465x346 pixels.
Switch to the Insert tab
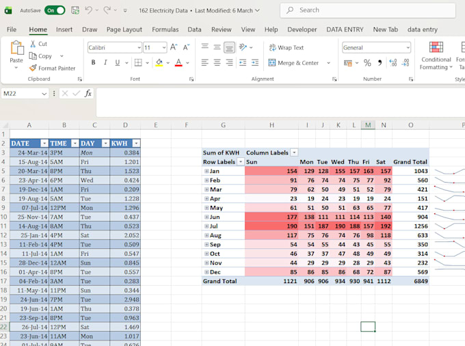pos(64,29)
